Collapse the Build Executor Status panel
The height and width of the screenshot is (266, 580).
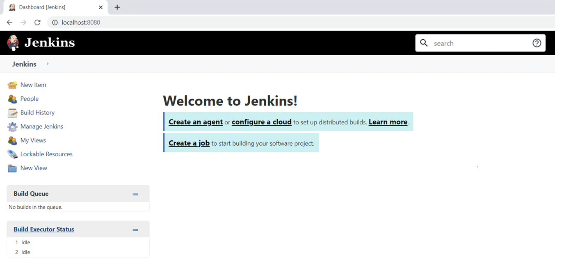click(x=135, y=230)
